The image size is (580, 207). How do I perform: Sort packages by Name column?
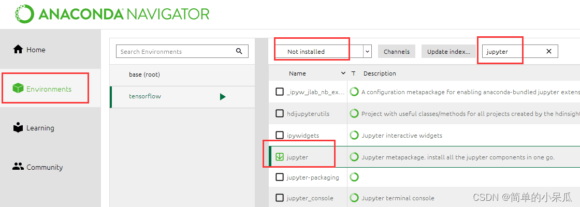point(297,73)
